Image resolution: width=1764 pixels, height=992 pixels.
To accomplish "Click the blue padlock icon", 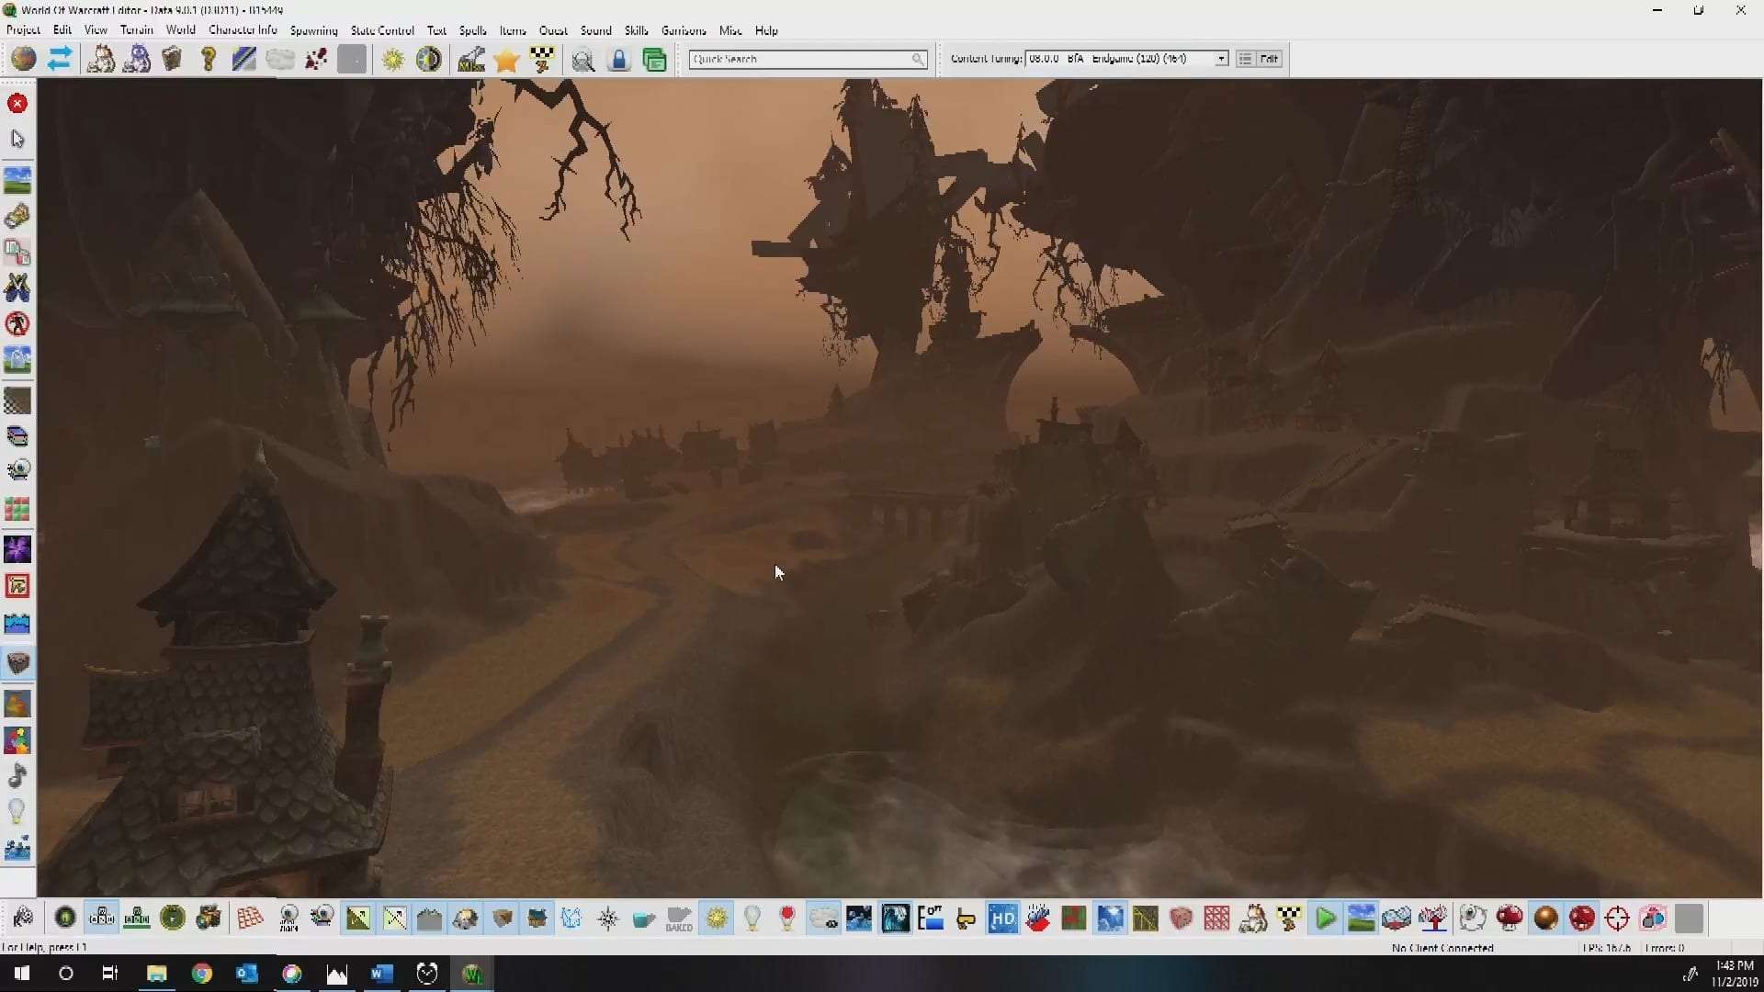I will tap(618, 61).
